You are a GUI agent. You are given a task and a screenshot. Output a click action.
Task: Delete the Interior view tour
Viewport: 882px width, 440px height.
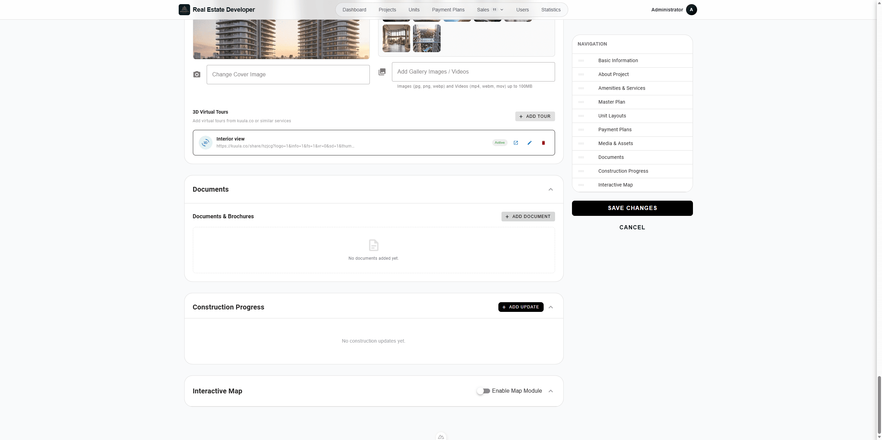(543, 143)
